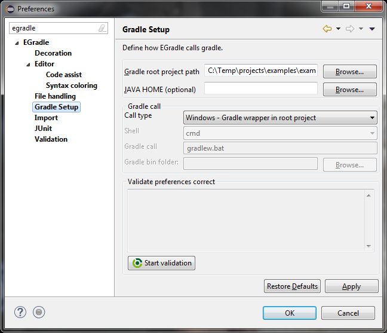Click the Eclipse Preferences window icon

(10, 9)
